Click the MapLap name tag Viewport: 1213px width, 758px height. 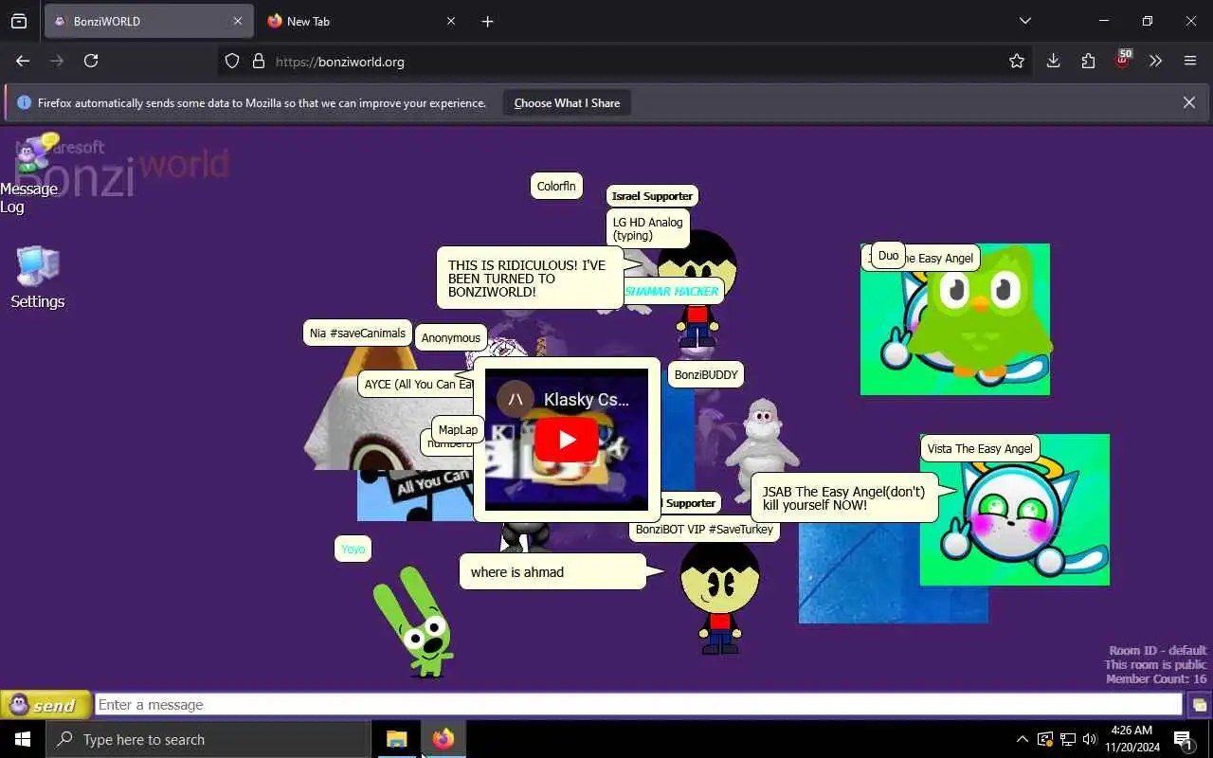click(x=458, y=429)
